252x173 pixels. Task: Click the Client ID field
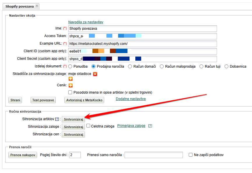pos(143,51)
